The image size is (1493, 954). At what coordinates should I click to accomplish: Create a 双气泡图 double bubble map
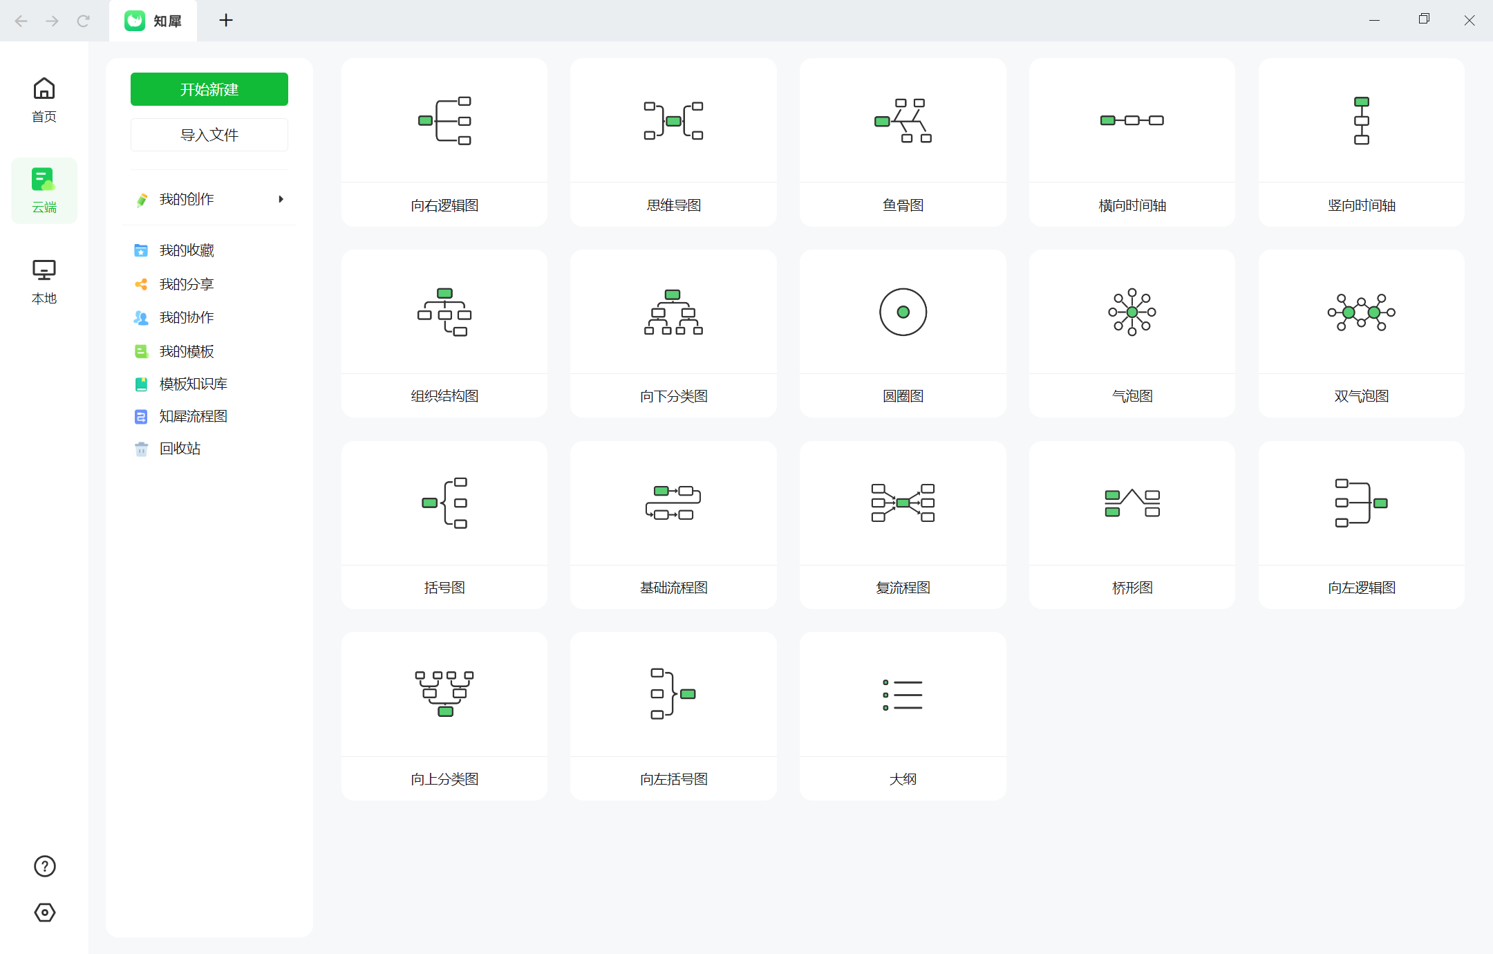pos(1361,333)
